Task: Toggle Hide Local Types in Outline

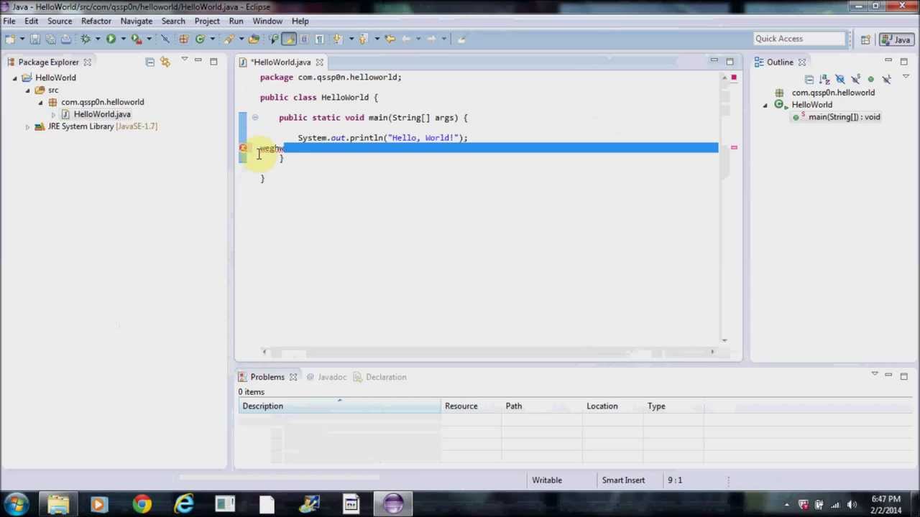Action: point(886,79)
